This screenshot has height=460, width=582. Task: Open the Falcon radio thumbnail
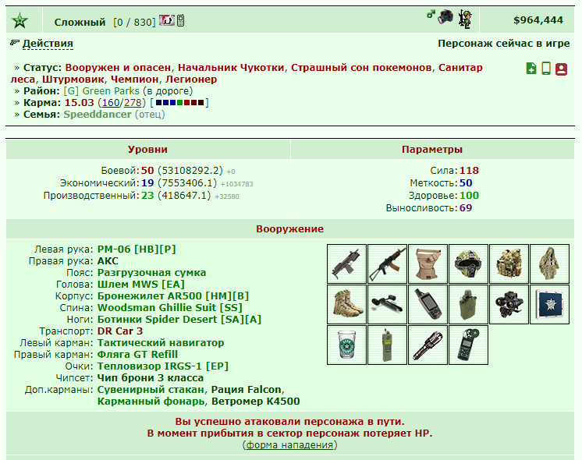pos(387,345)
